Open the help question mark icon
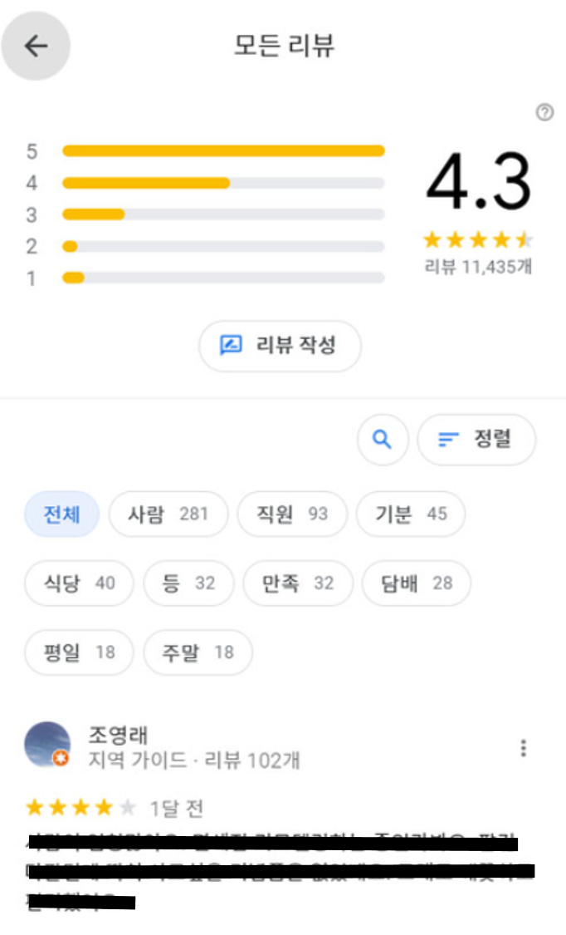 click(545, 111)
